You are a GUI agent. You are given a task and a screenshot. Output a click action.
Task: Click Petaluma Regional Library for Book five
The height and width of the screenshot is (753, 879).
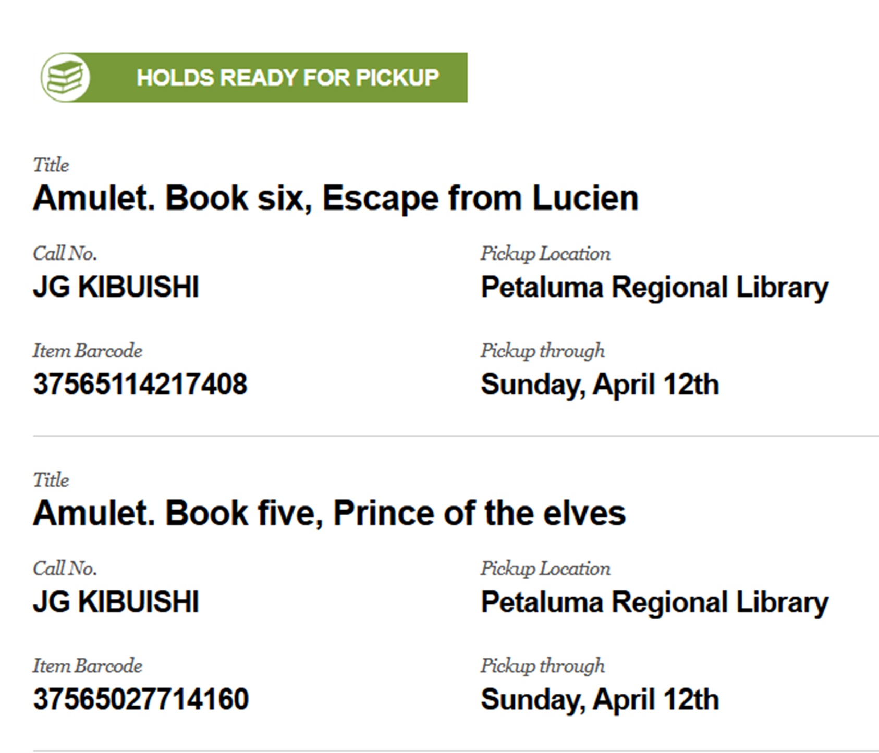tap(654, 602)
